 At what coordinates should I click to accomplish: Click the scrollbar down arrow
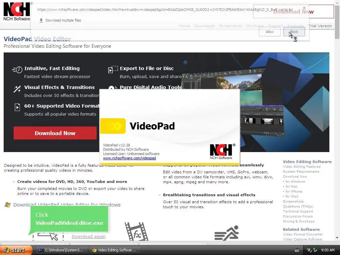(x=337, y=238)
